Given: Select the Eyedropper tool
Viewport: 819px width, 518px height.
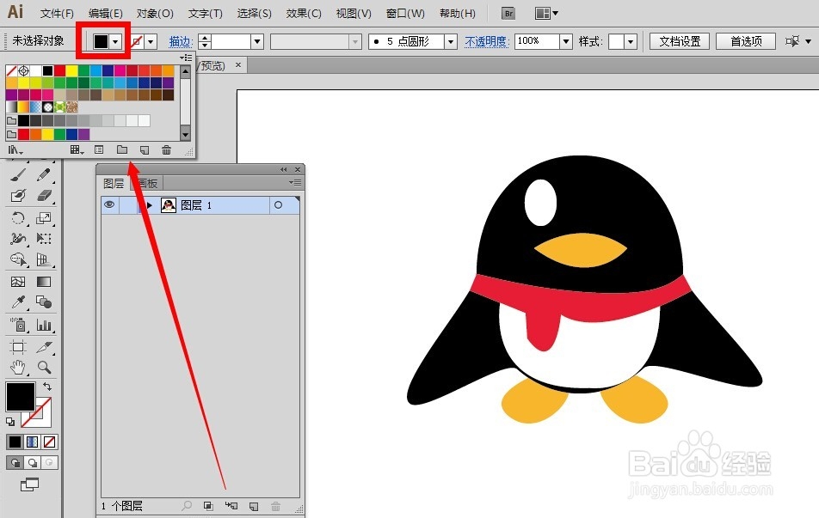Looking at the screenshot, I should pos(18,302).
